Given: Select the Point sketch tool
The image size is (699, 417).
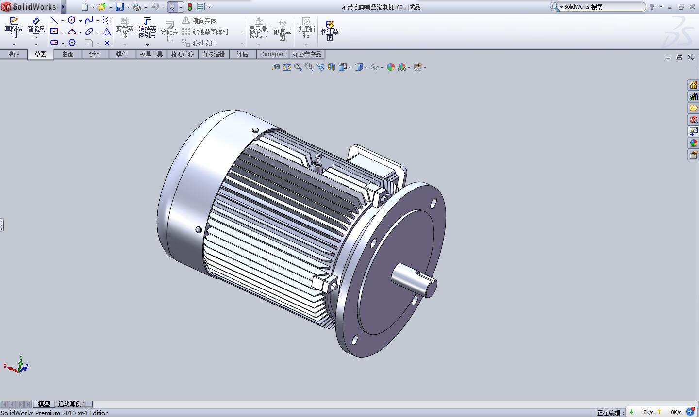Looking at the screenshot, I should 107,43.
